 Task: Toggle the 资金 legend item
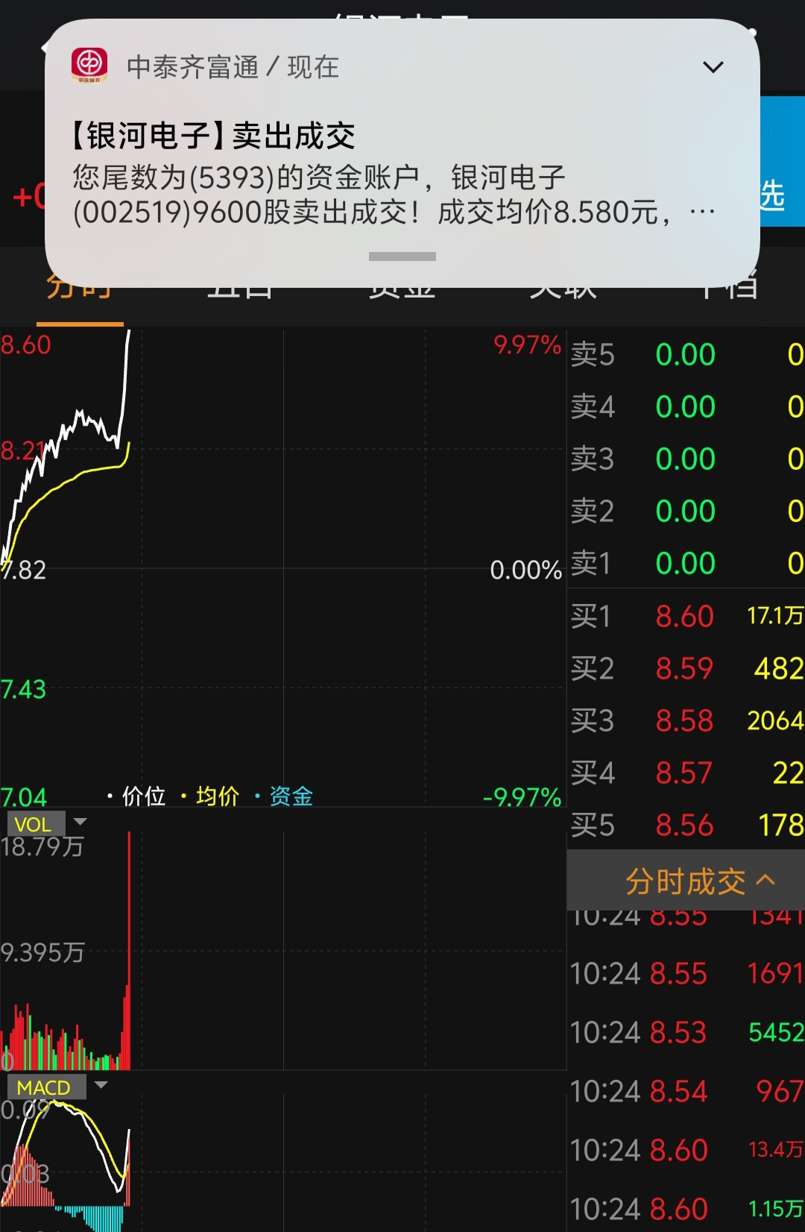pos(284,796)
